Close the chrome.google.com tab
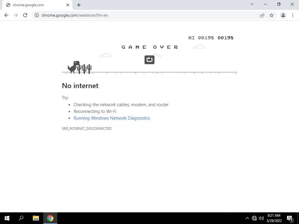 [68, 5]
